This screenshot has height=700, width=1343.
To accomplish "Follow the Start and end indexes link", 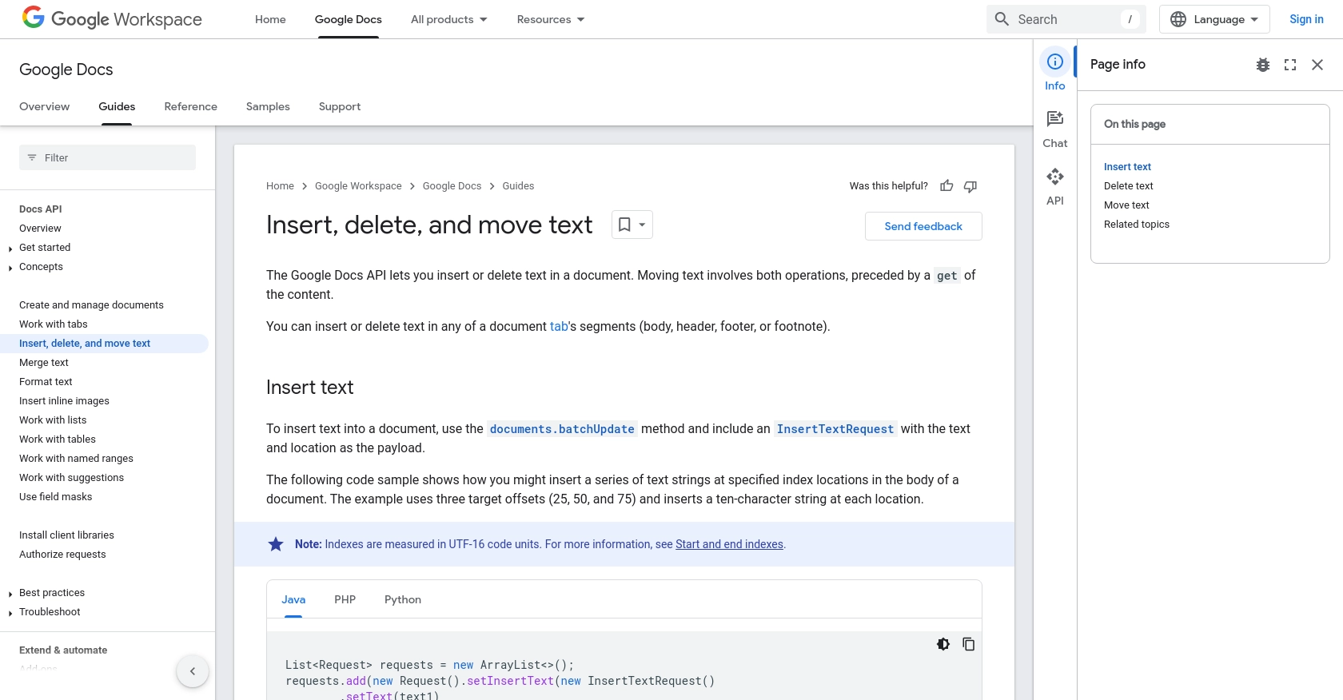I will tap(729, 544).
